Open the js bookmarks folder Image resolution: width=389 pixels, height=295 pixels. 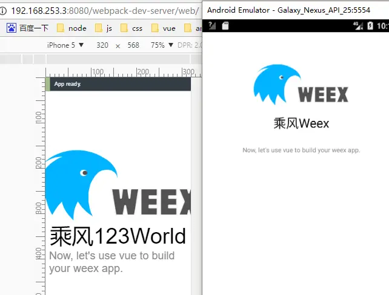(x=104, y=28)
